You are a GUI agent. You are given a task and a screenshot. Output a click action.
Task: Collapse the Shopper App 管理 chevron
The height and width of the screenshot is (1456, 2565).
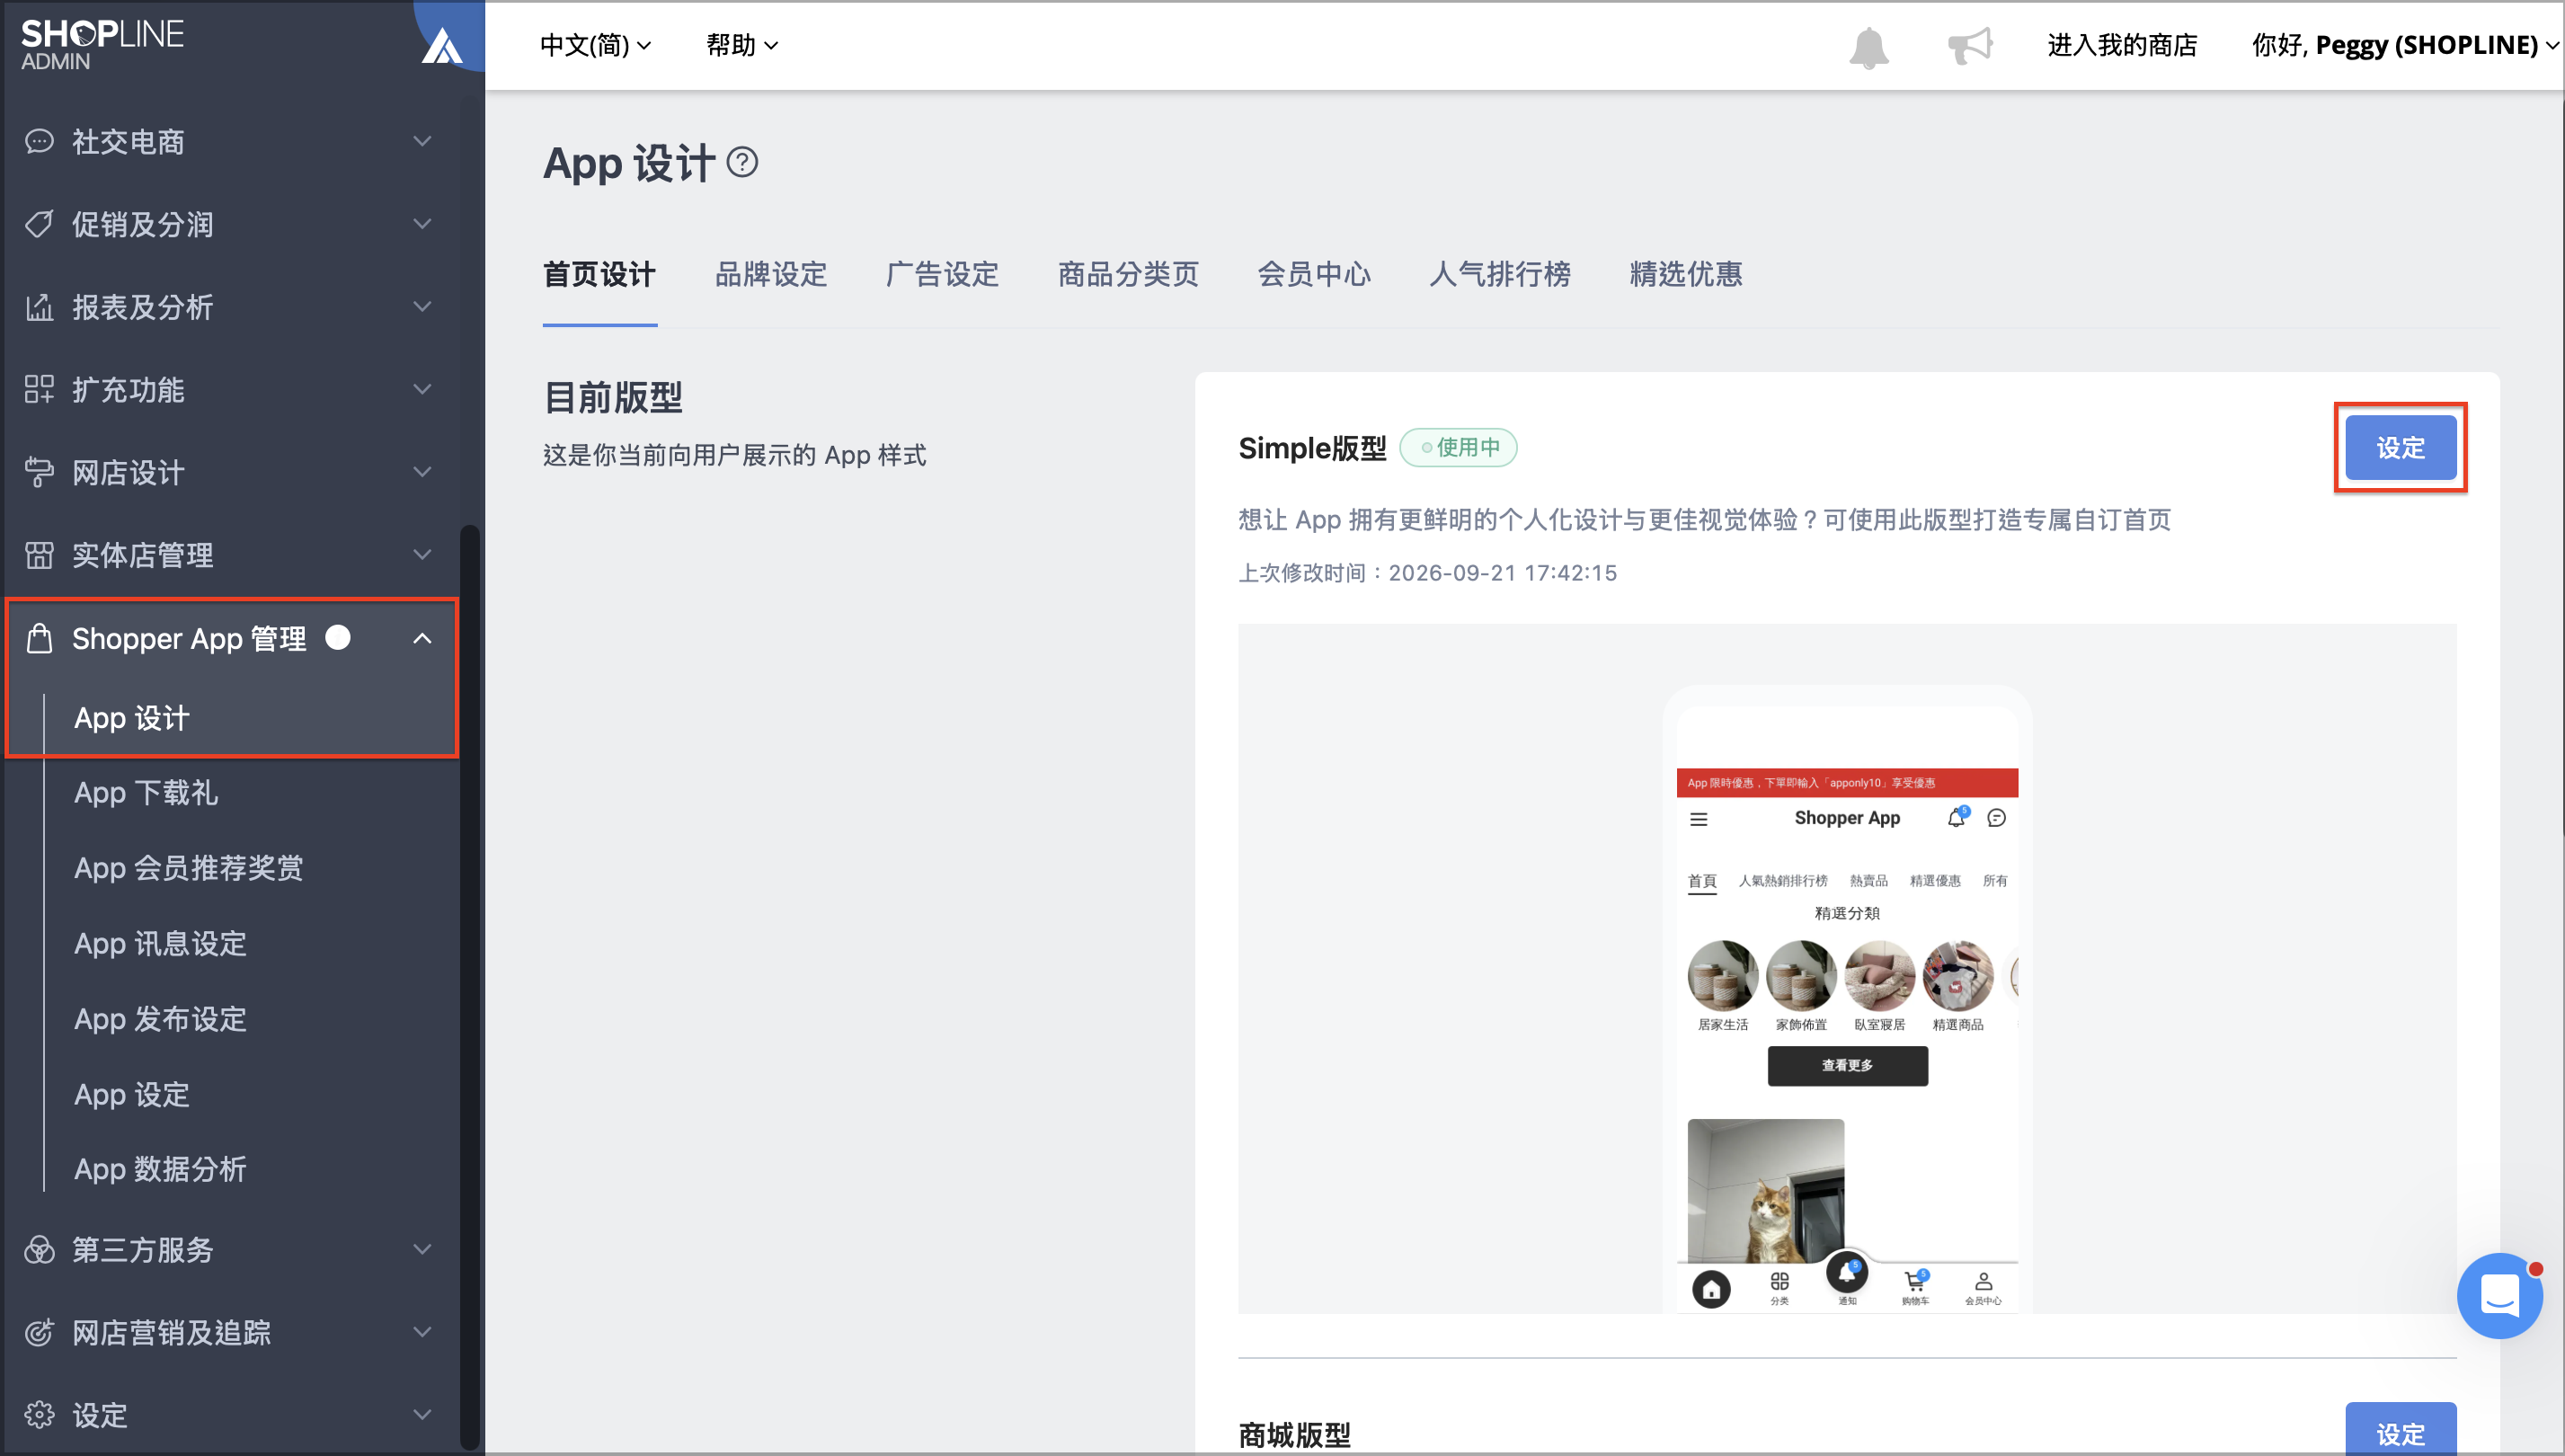click(x=422, y=638)
